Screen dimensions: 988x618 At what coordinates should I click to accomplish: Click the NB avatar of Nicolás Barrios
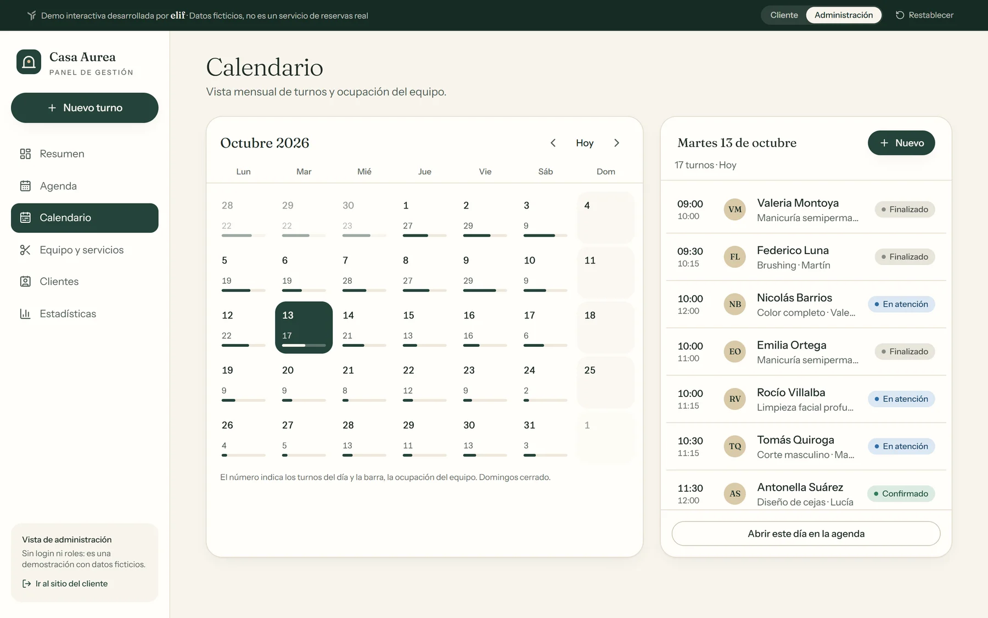(x=735, y=304)
